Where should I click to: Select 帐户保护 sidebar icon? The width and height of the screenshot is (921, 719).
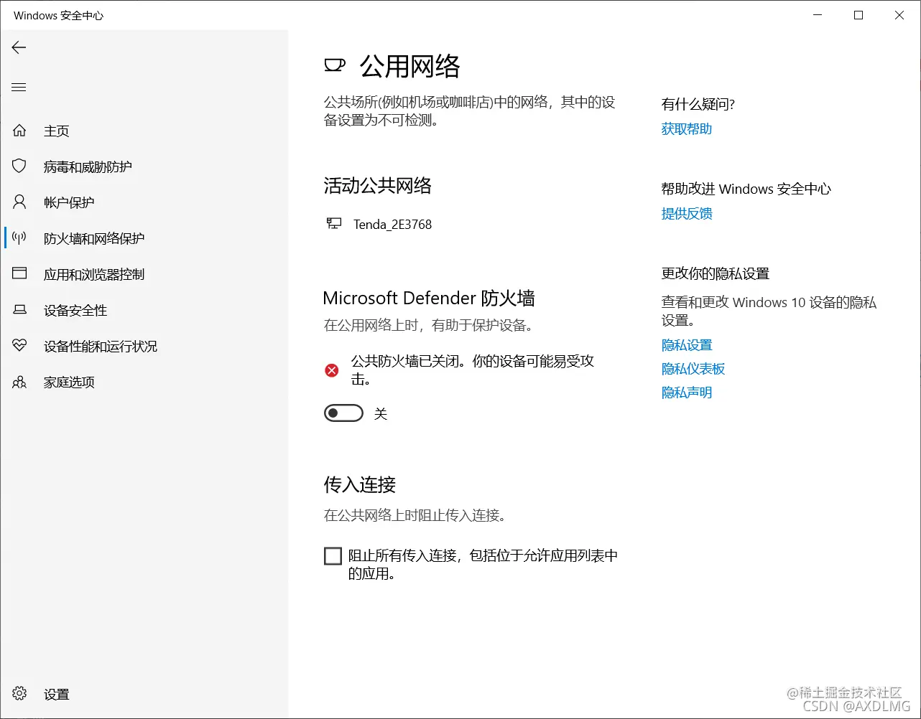[19, 202]
